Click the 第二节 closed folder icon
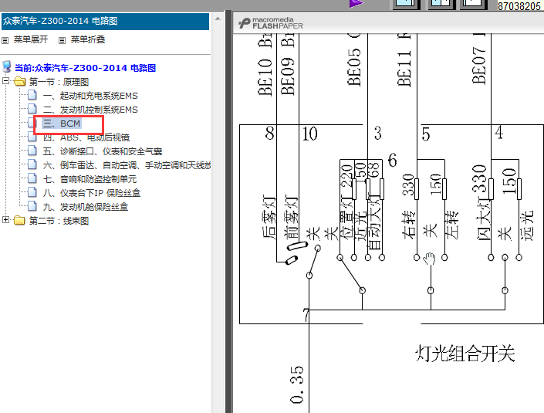 (x=19, y=220)
